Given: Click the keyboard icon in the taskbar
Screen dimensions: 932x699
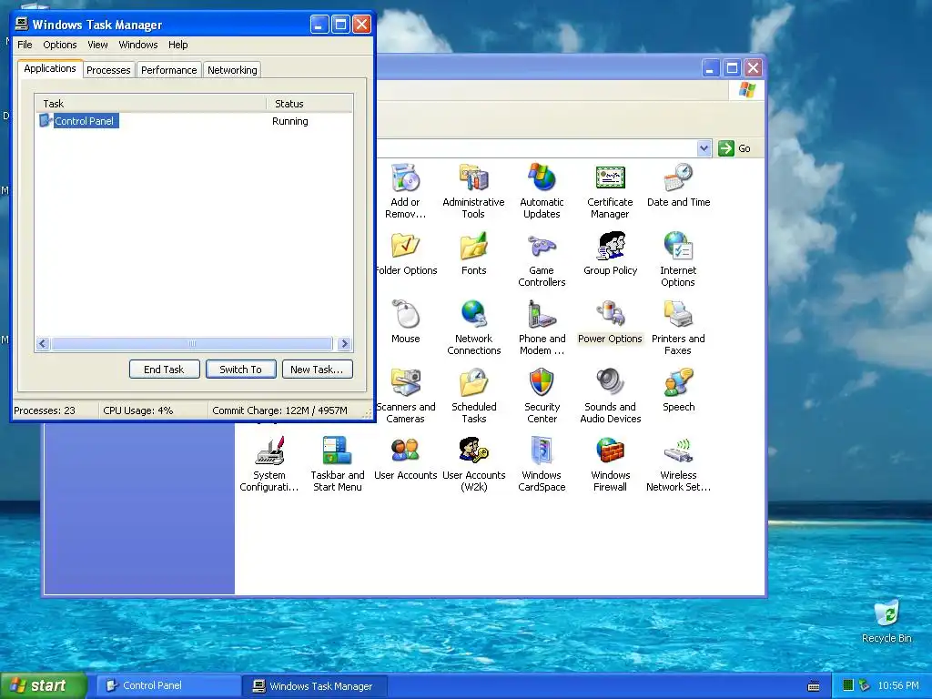Looking at the screenshot, I should tap(814, 686).
